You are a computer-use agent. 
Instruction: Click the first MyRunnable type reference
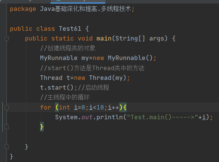click(59, 58)
